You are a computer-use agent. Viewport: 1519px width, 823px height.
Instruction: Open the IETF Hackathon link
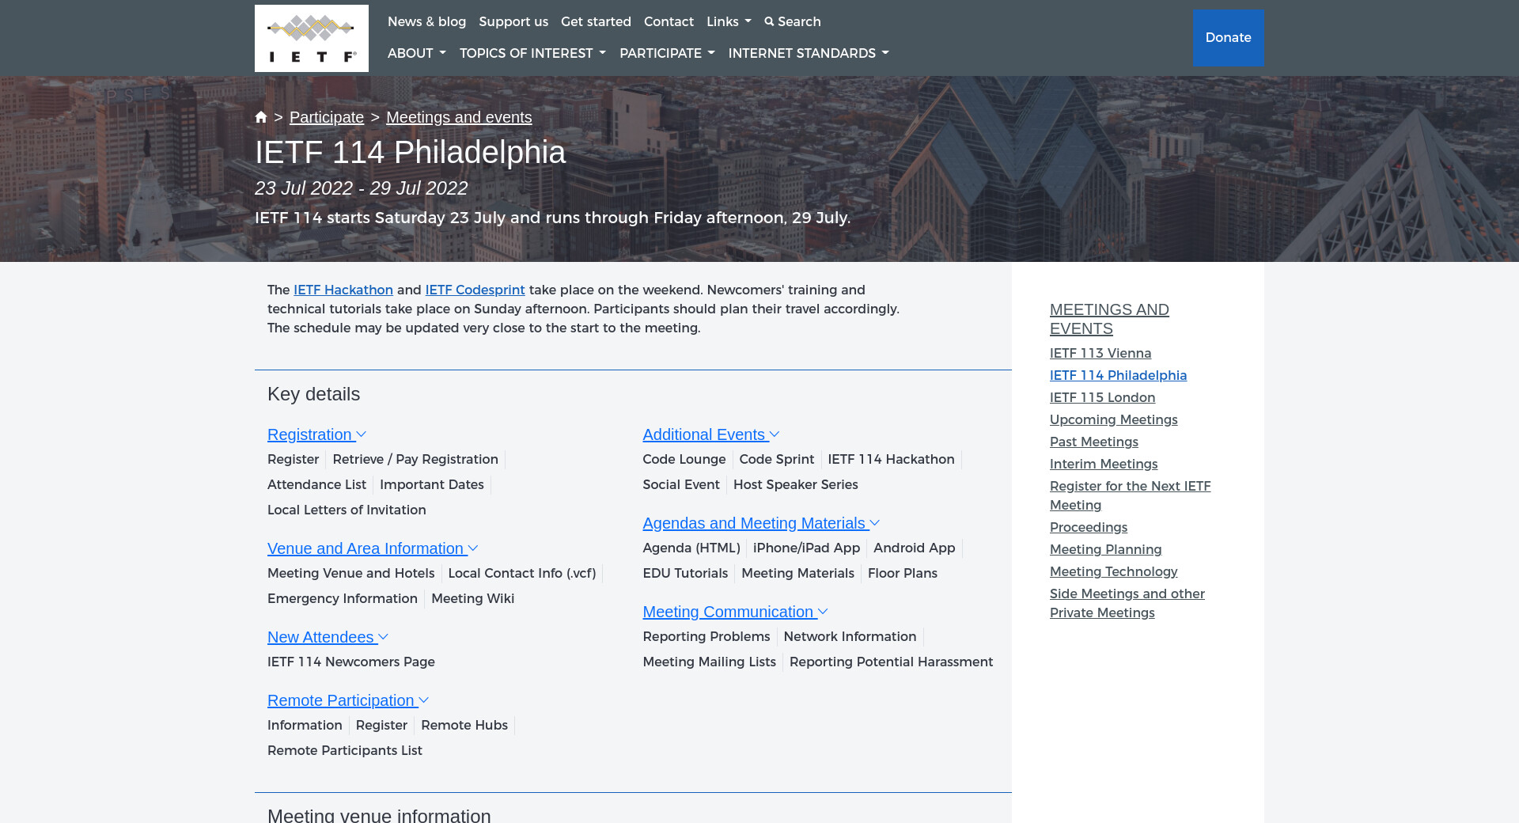point(343,290)
